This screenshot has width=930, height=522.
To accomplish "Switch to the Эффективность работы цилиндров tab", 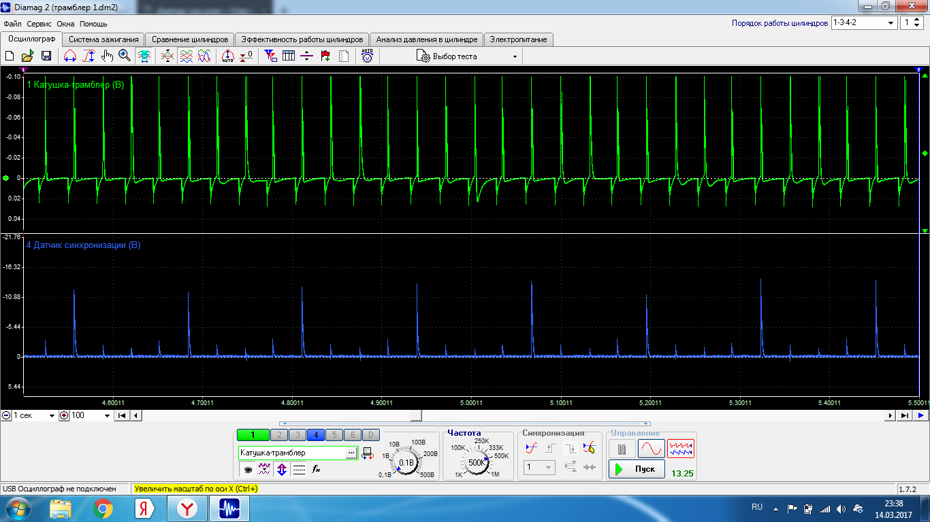I will (302, 39).
